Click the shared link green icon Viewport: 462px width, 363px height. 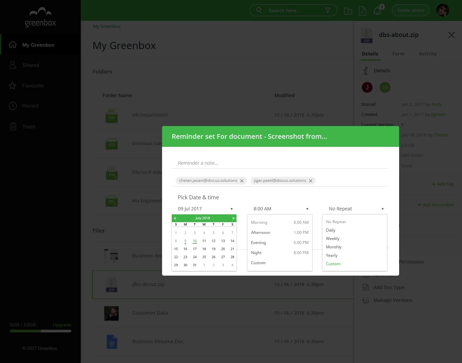click(x=385, y=87)
